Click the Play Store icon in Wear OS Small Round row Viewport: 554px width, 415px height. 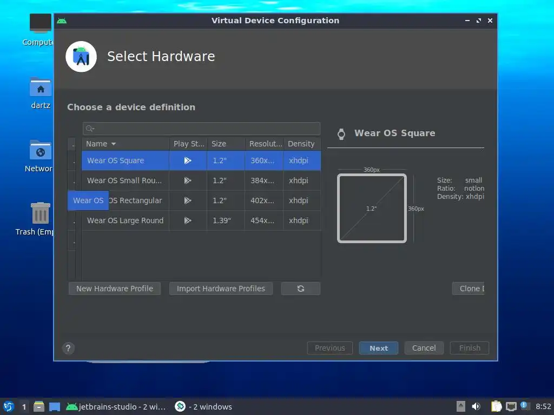pos(188,180)
